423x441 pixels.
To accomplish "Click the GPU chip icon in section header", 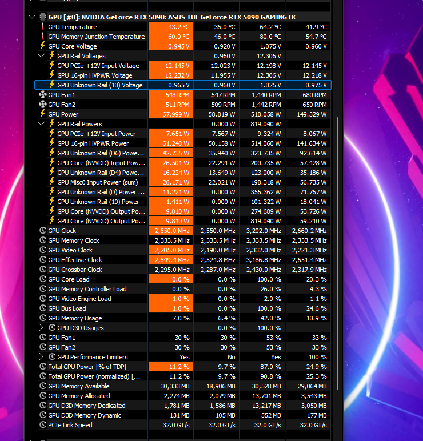I will pos(42,17).
